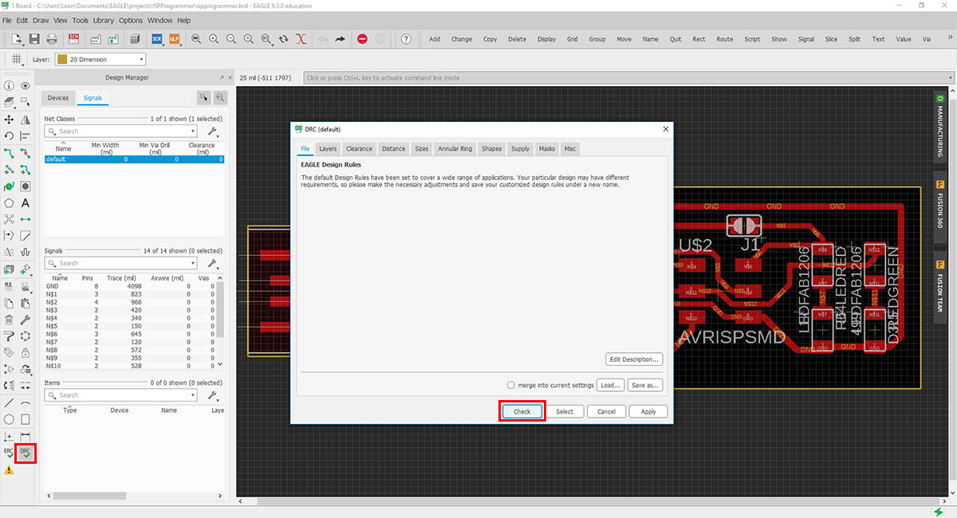Viewport: 957px width, 518px height.
Task: Enable merge into current settings checkbox
Action: point(511,385)
